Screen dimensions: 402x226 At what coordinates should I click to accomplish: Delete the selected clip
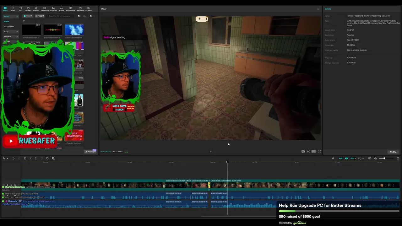coord(41,159)
